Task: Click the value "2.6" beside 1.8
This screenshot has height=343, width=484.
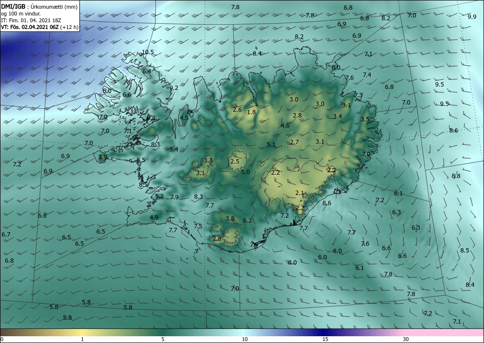Action: point(237,110)
